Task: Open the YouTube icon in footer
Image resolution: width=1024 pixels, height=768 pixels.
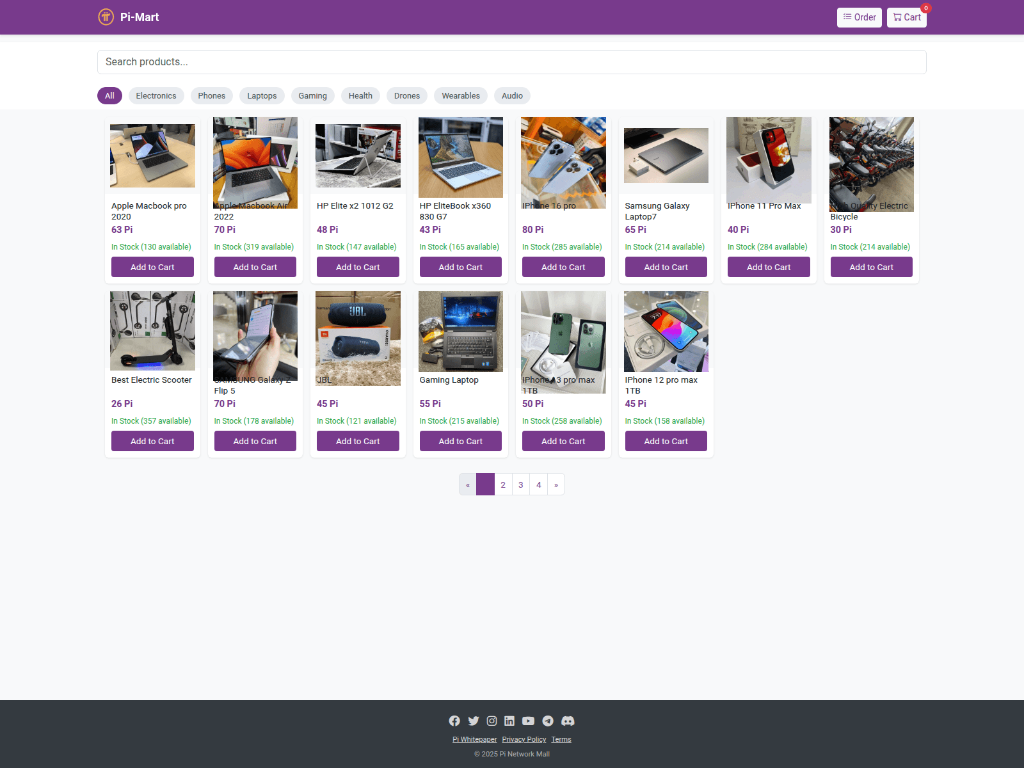Action: click(x=528, y=721)
